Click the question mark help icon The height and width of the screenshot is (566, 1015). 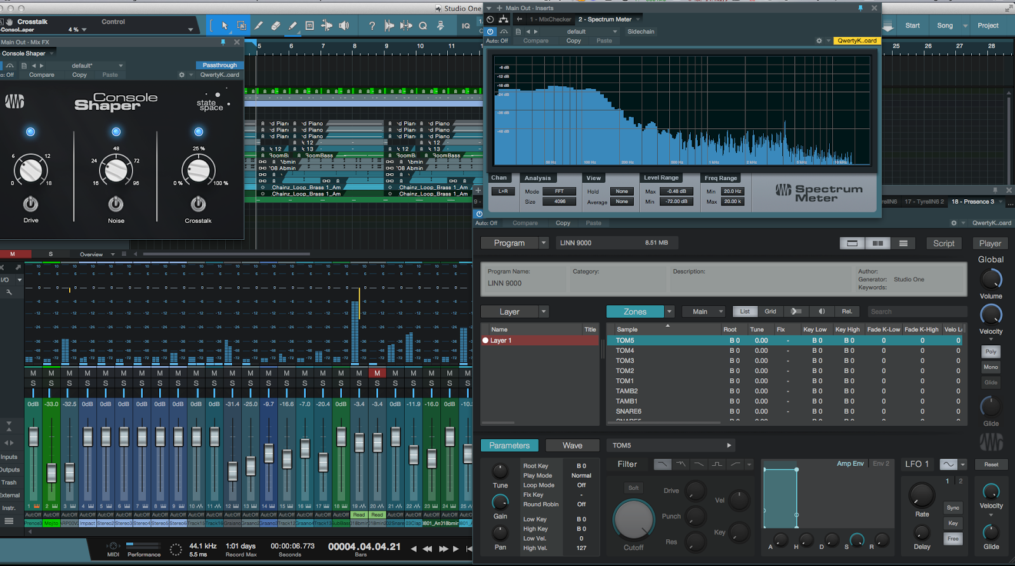[372, 25]
